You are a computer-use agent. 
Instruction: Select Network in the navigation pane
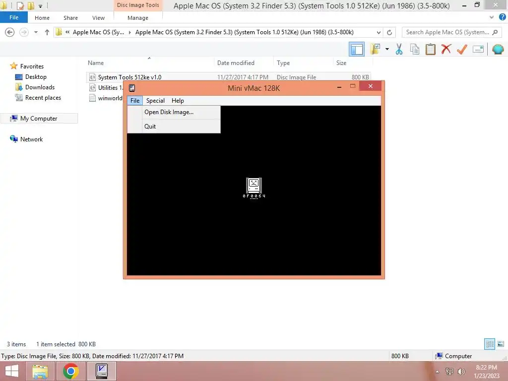(31, 139)
